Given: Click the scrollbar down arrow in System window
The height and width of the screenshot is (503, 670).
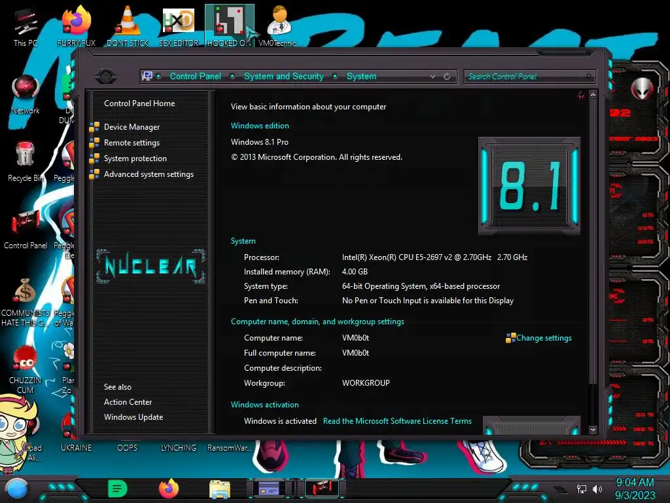Looking at the screenshot, I should pyautogui.click(x=593, y=430).
